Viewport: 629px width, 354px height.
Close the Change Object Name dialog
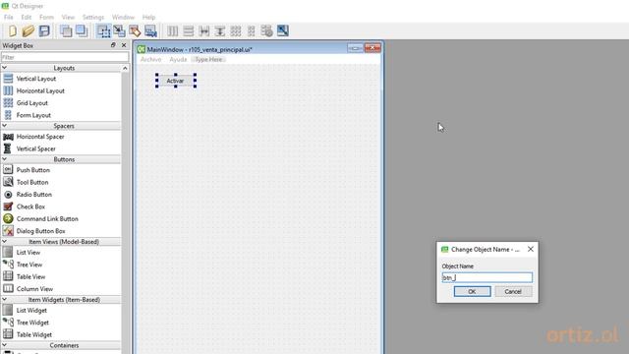pos(531,249)
